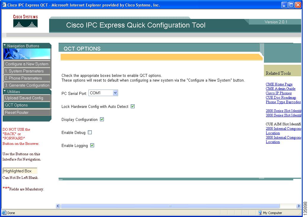Click the My Computer icon in the status bar

pos(260,213)
